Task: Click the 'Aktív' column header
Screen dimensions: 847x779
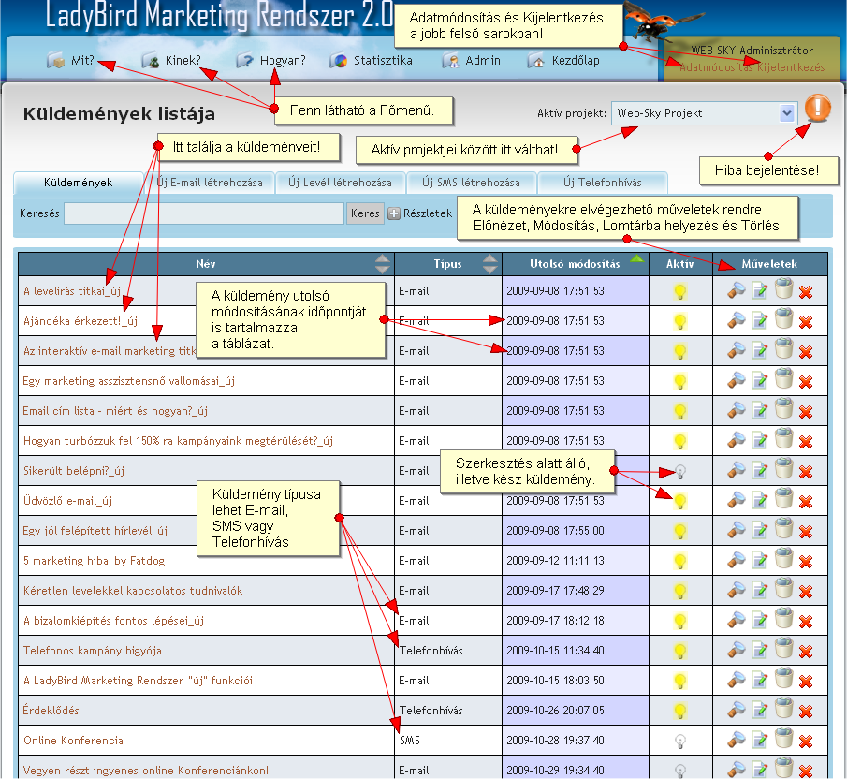Action: tap(680, 264)
